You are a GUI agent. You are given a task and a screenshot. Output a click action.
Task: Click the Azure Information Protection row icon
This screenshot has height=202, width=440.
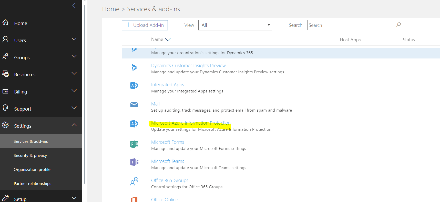pyautogui.click(x=134, y=124)
